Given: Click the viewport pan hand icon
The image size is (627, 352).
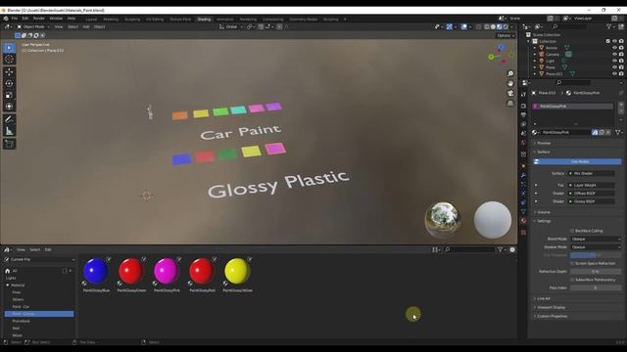Looking at the screenshot, I should [510, 83].
